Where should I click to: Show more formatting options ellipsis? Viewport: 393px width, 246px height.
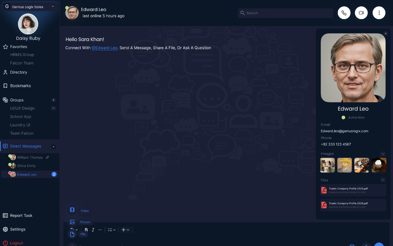click(x=100, y=230)
